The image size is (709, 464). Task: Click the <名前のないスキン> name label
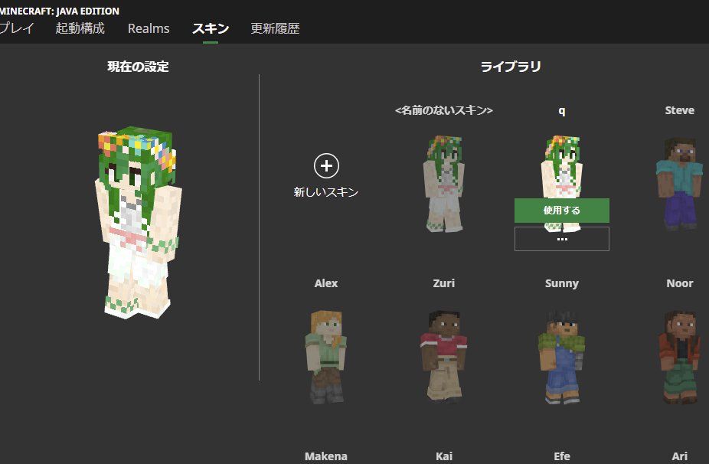(444, 110)
